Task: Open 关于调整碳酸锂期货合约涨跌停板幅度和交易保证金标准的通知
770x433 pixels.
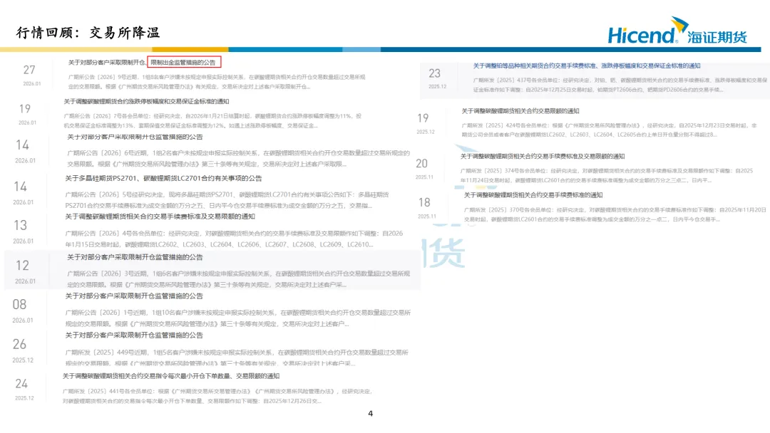Action: pyautogui.click(x=146, y=102)
